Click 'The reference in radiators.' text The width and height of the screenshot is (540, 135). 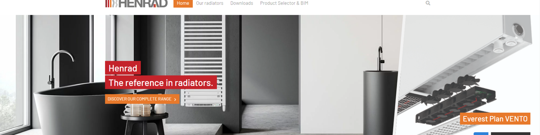point(161,83)
